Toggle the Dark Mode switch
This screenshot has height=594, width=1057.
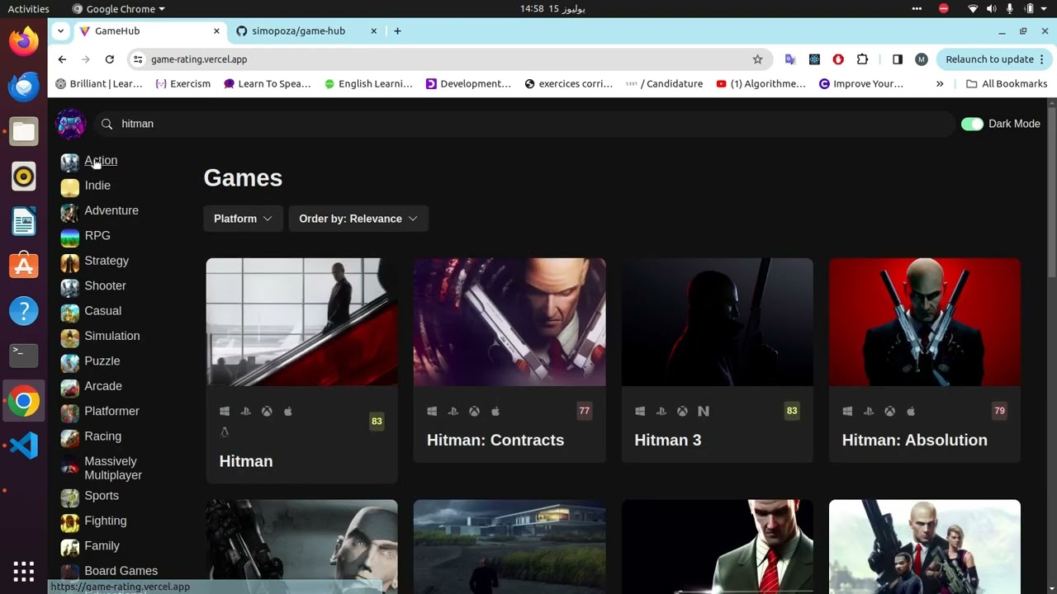[972, 124]
